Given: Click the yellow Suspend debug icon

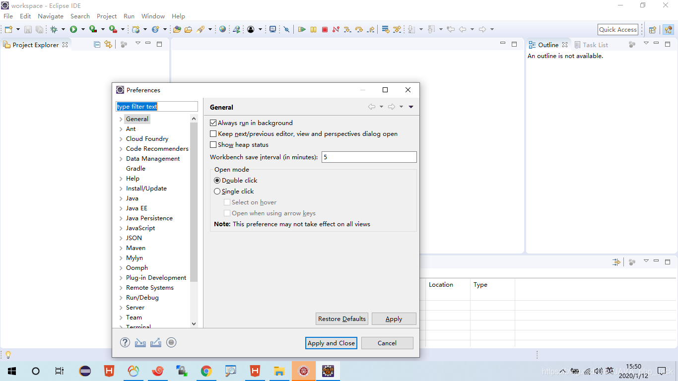Looking at the screenshot, I should (x=313, y=29).
